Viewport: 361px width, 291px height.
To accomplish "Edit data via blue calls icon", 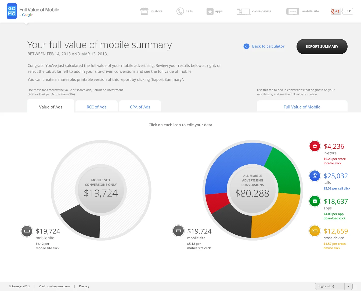I will pos(315,176).
